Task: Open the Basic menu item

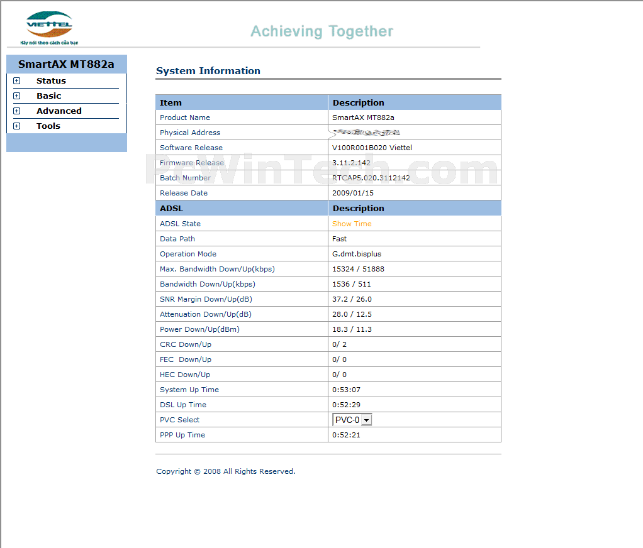Action: pos(49,96)
